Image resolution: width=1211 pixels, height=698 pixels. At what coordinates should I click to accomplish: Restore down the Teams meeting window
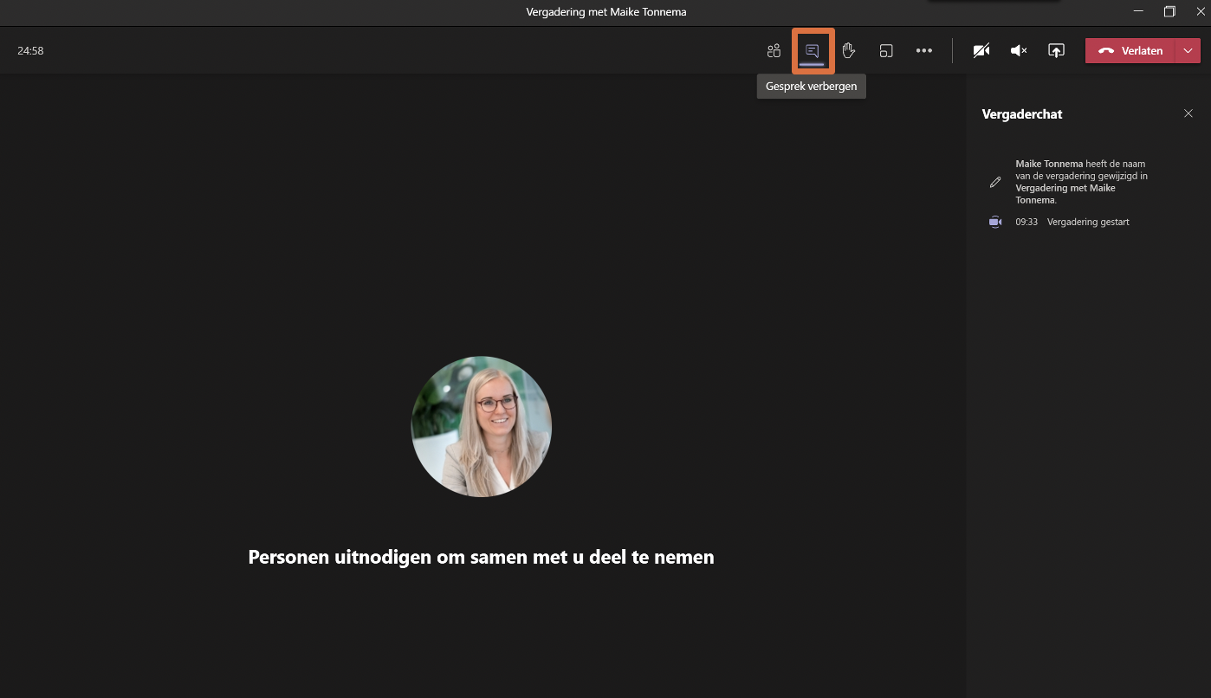[x=1169, y=11]
